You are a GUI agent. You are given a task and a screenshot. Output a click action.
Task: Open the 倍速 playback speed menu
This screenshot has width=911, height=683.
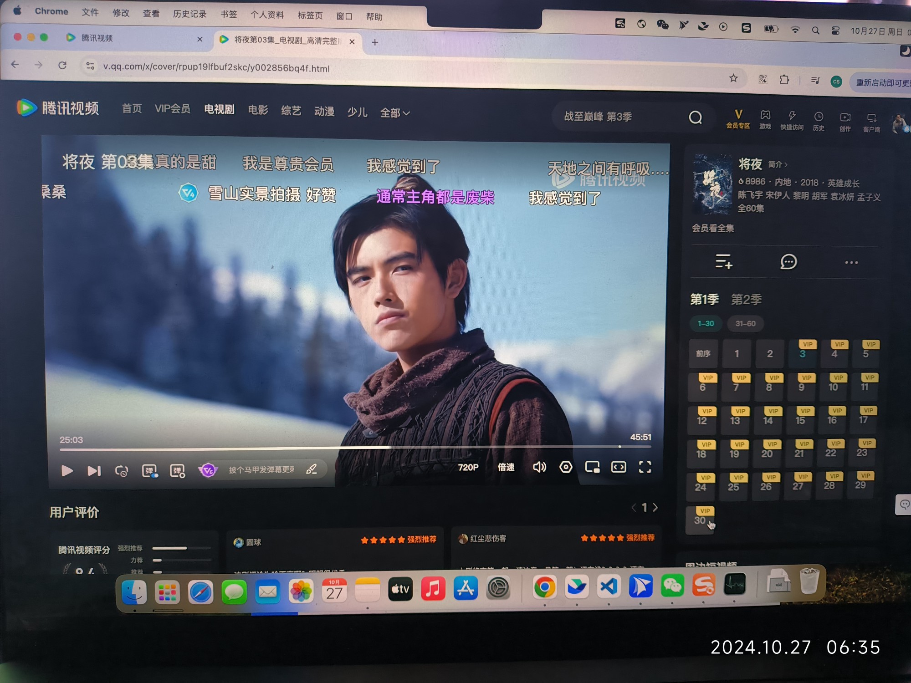point(506,467)
